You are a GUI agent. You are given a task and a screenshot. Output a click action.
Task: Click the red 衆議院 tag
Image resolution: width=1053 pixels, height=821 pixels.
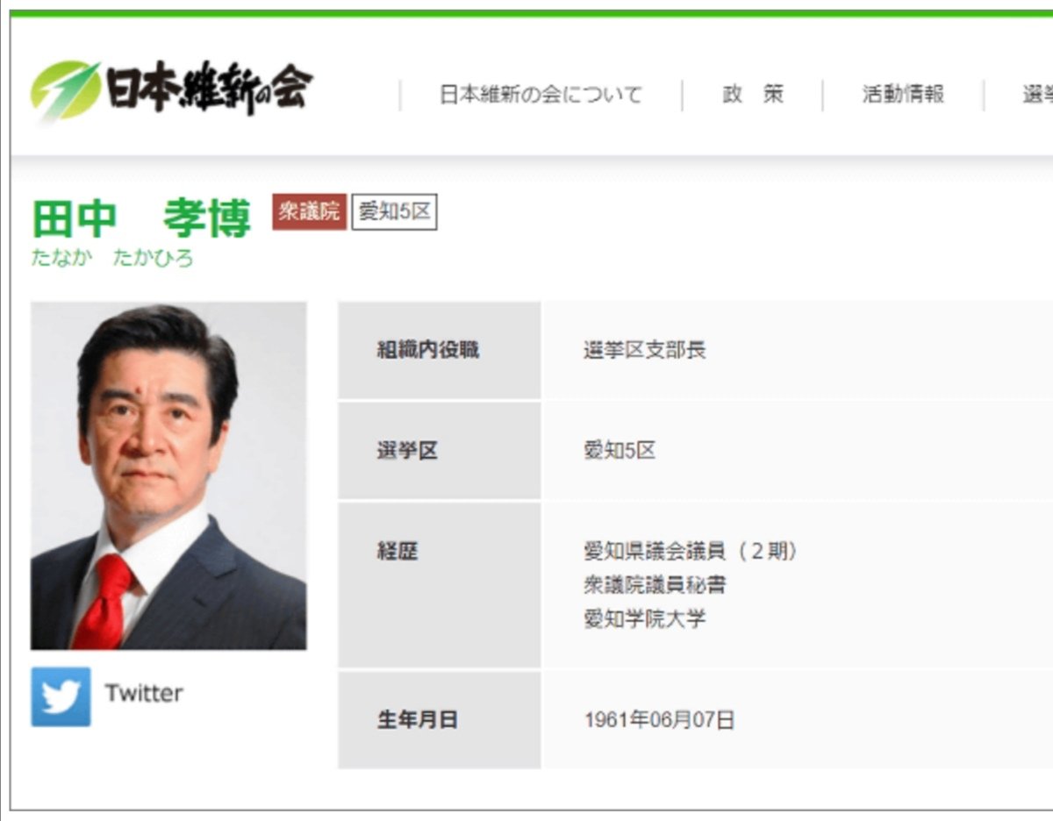(x=309, y=211)
